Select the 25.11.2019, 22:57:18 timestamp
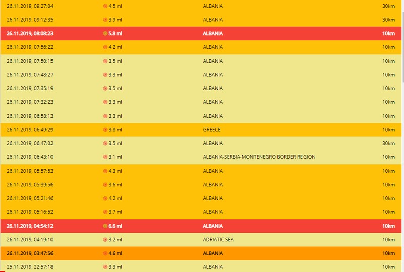 (x=30, y=267)
